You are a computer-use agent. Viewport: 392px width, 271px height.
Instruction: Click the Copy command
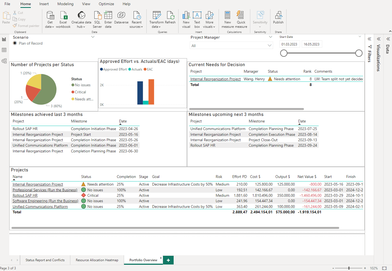(19, 19)
